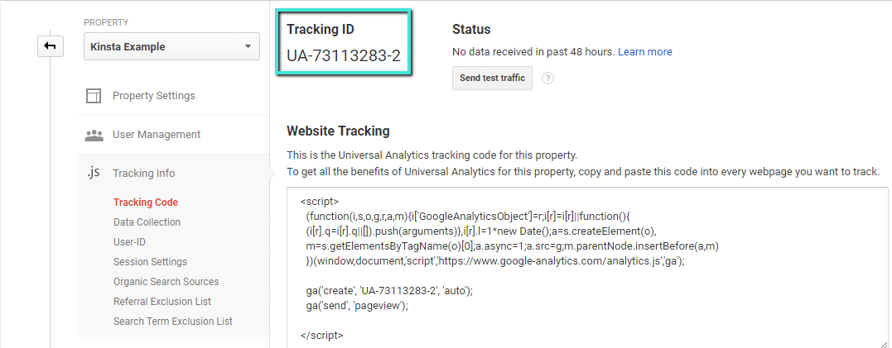Click the Property Settings layout icon

94,96
